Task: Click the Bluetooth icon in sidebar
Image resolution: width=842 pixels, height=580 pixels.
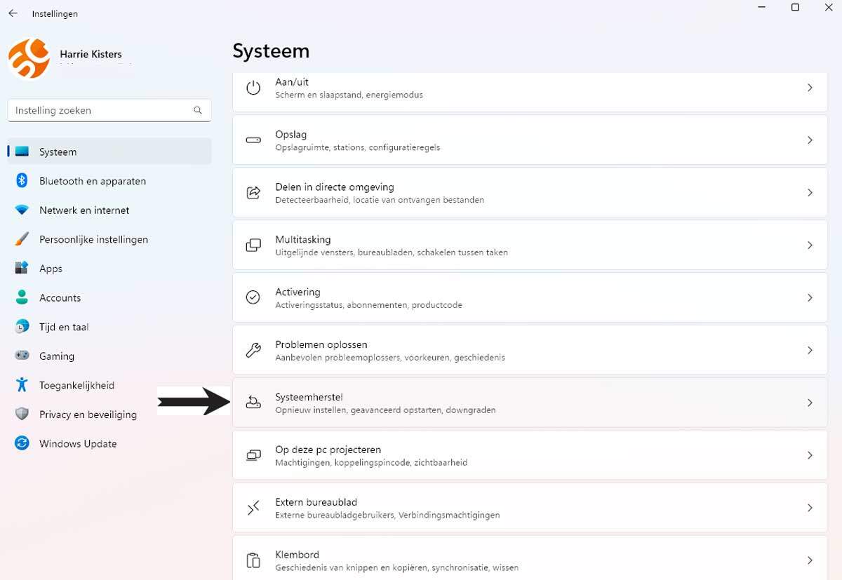Action: pos(22,181)
